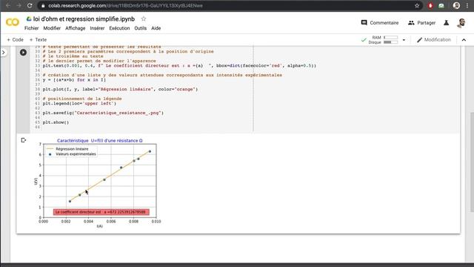Click the browser back arrow
This screenshot has width=474, height=267.
pyautogui.click(x=8, y=5)
